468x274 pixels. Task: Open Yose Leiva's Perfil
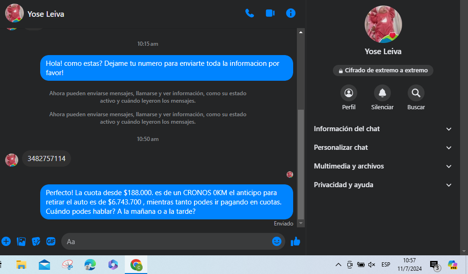point(349,98)
